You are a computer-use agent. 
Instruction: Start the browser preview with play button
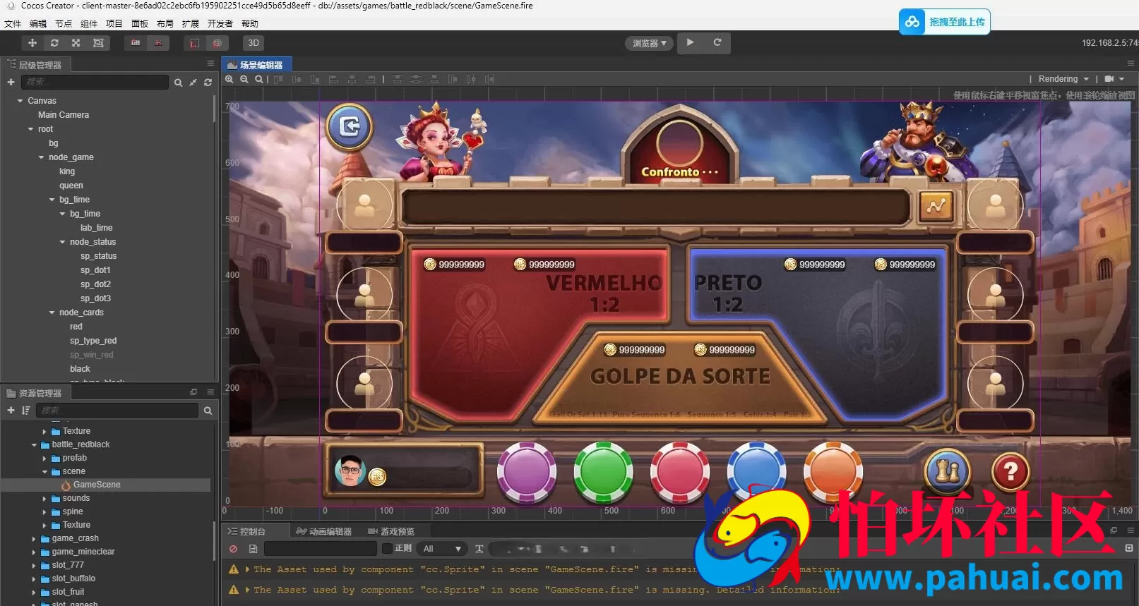click(690, 42)
